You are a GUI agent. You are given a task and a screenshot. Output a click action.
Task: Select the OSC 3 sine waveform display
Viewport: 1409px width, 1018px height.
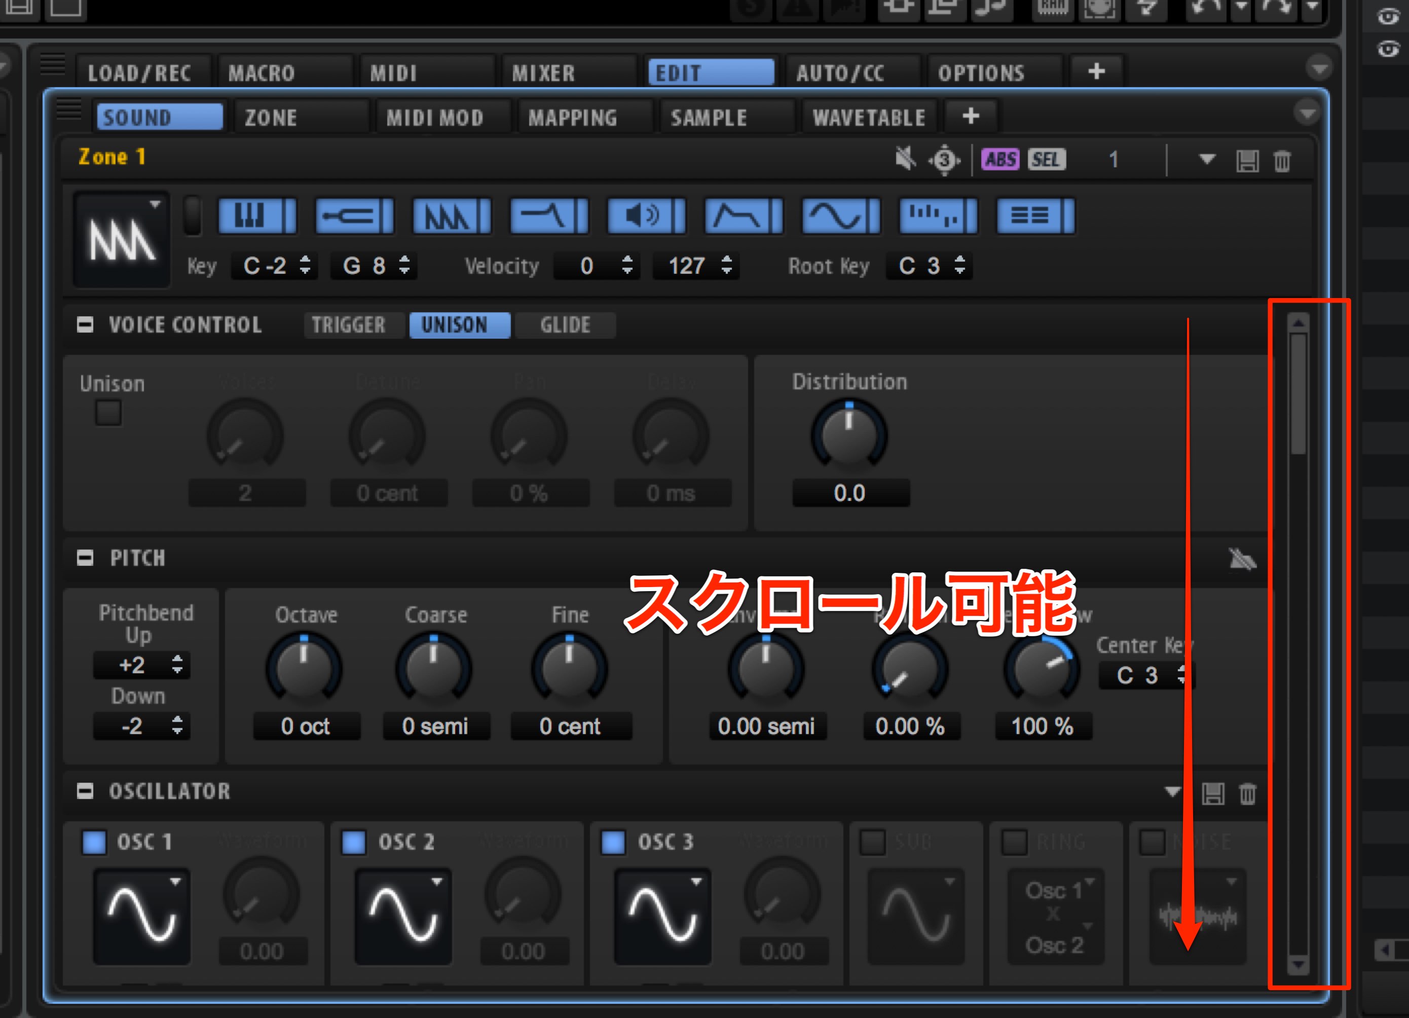[x=662, y=916]
